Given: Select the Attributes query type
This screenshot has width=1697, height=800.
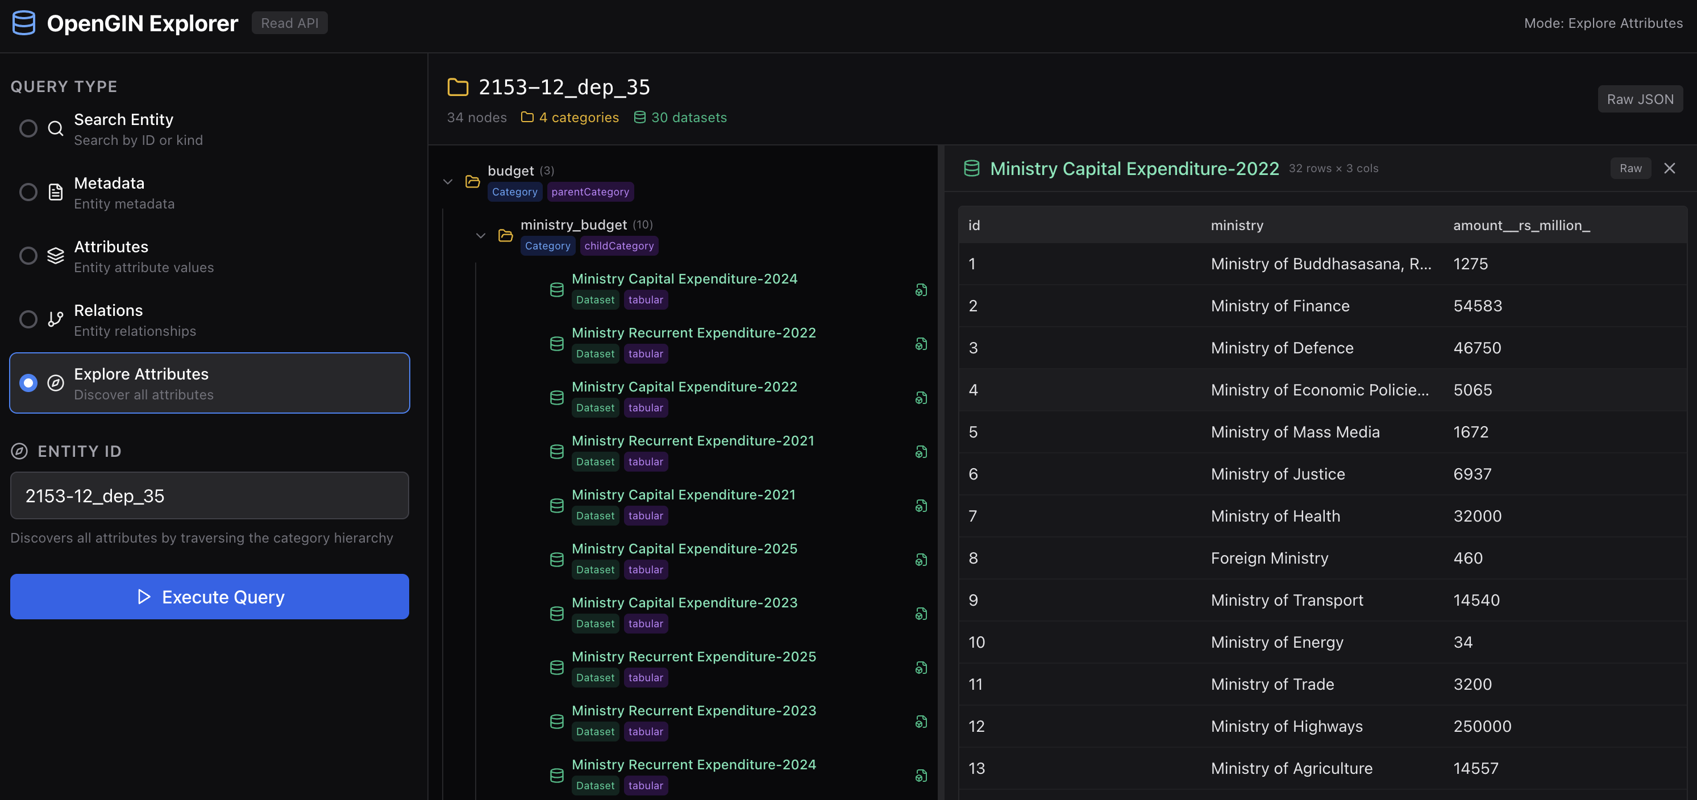Looking at the screenshot, I should [x=28, y=256].
